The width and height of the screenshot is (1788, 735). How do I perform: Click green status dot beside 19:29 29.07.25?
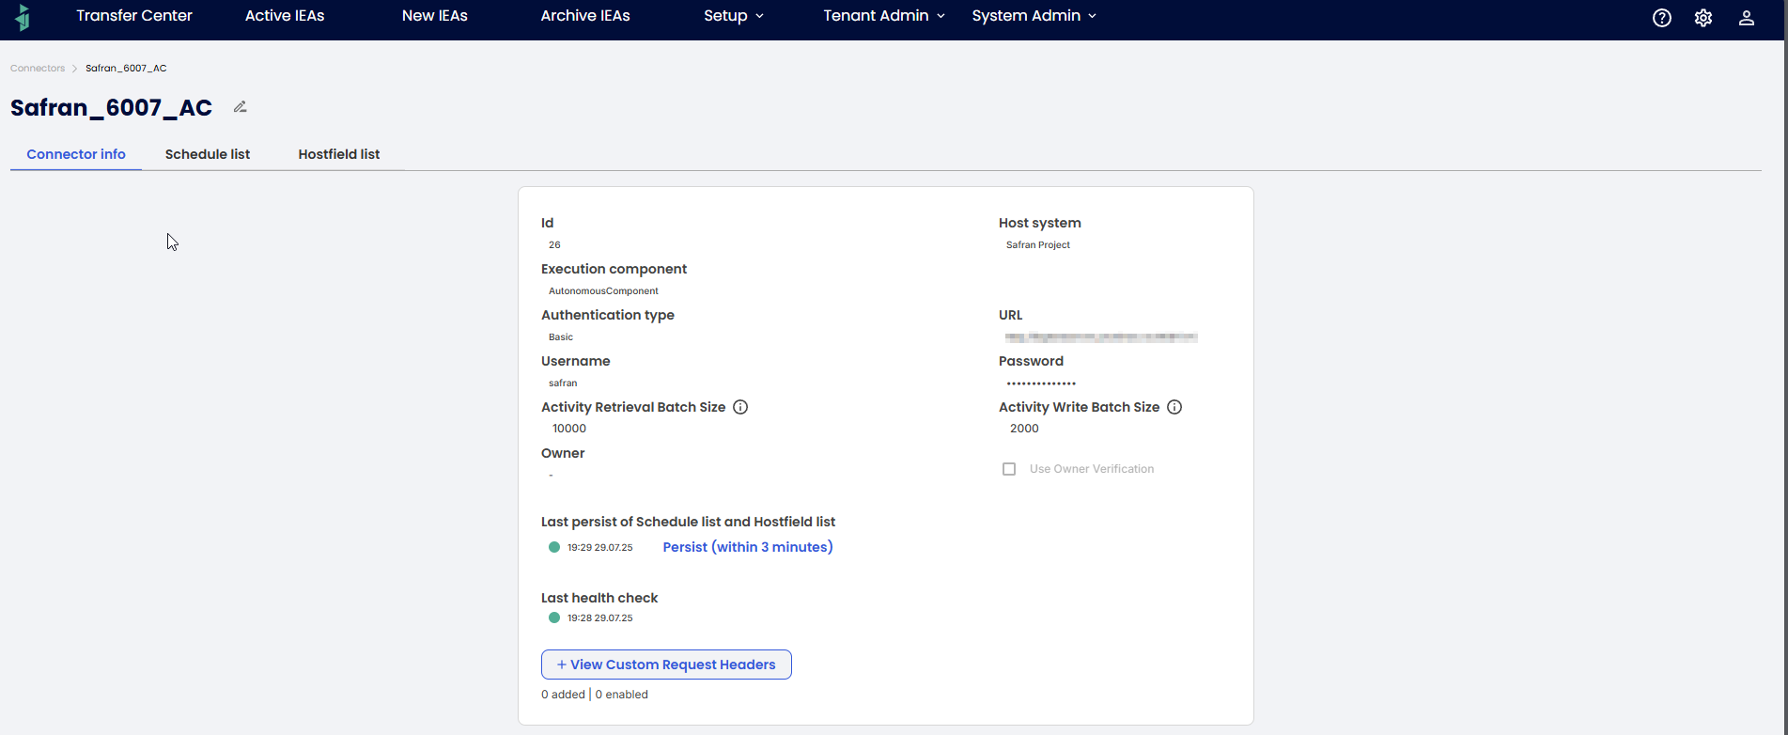(554, 547)
